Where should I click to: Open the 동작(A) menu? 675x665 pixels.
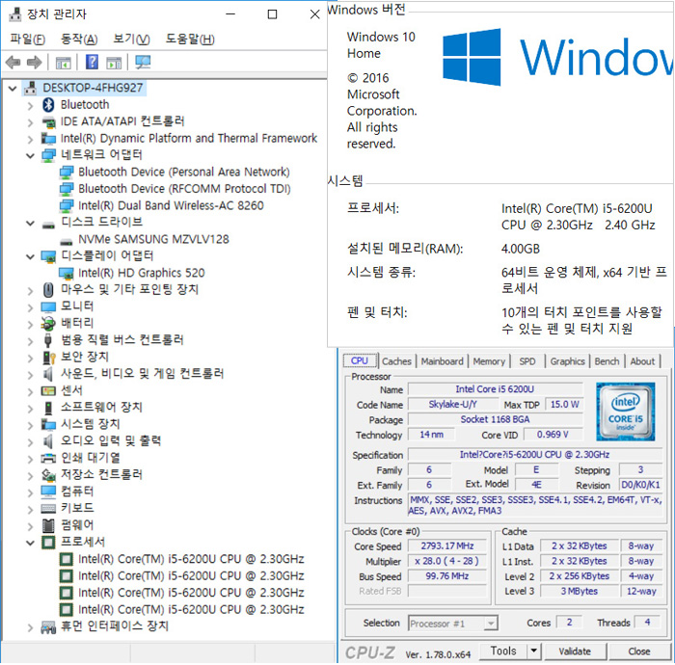[79, 40]
